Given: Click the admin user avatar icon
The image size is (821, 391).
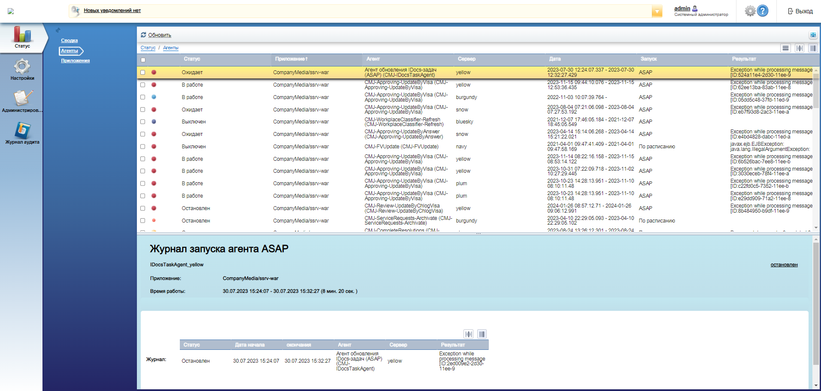Looking at the screenshot, I should 695,8.
